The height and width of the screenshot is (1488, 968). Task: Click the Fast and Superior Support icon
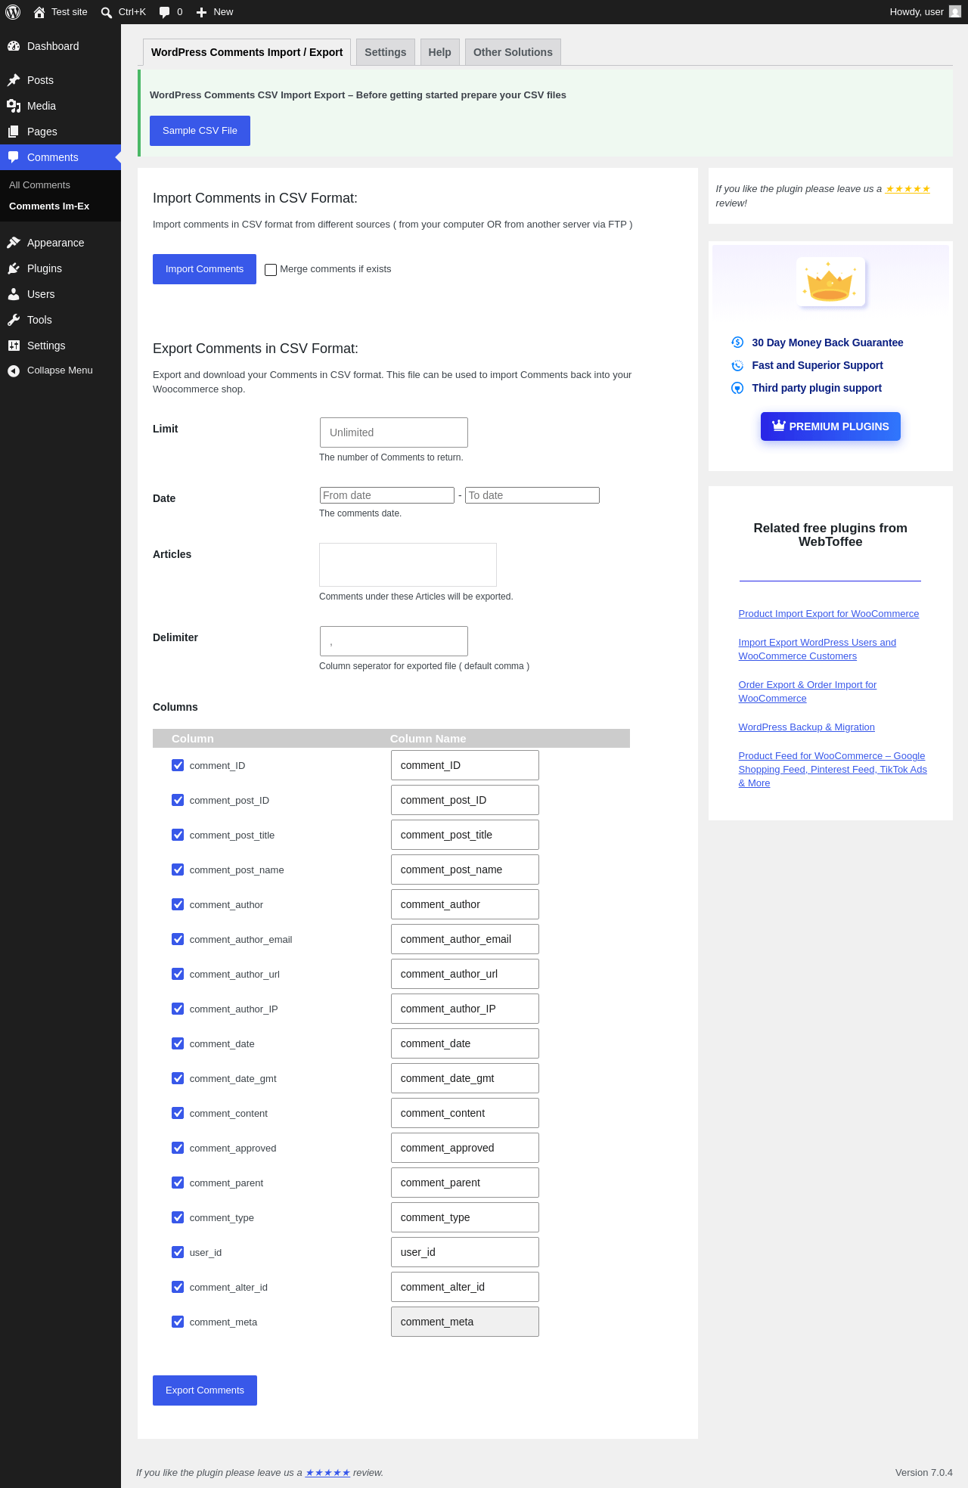[x=737, y=365]
